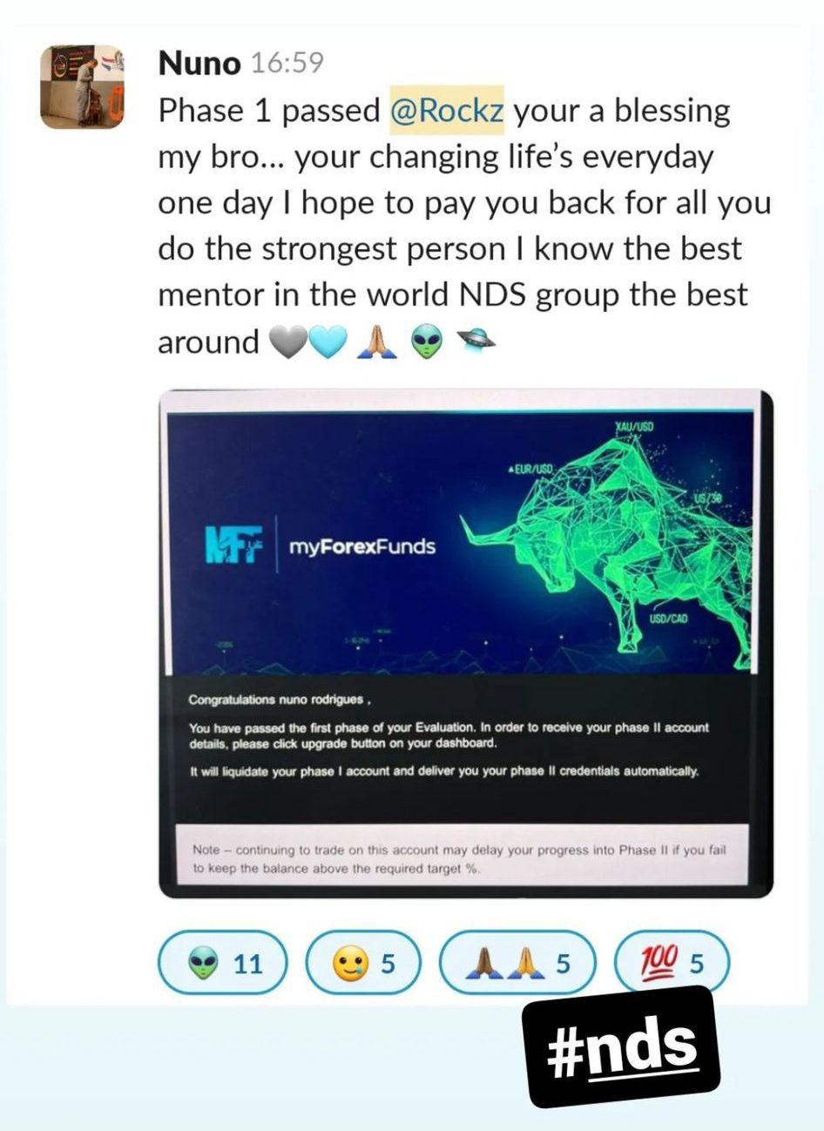The height and width of the screenshot is (1131, 824).
Task: Toggle the alien emoji reaction with 11
Action: click(x=223, y=965)
